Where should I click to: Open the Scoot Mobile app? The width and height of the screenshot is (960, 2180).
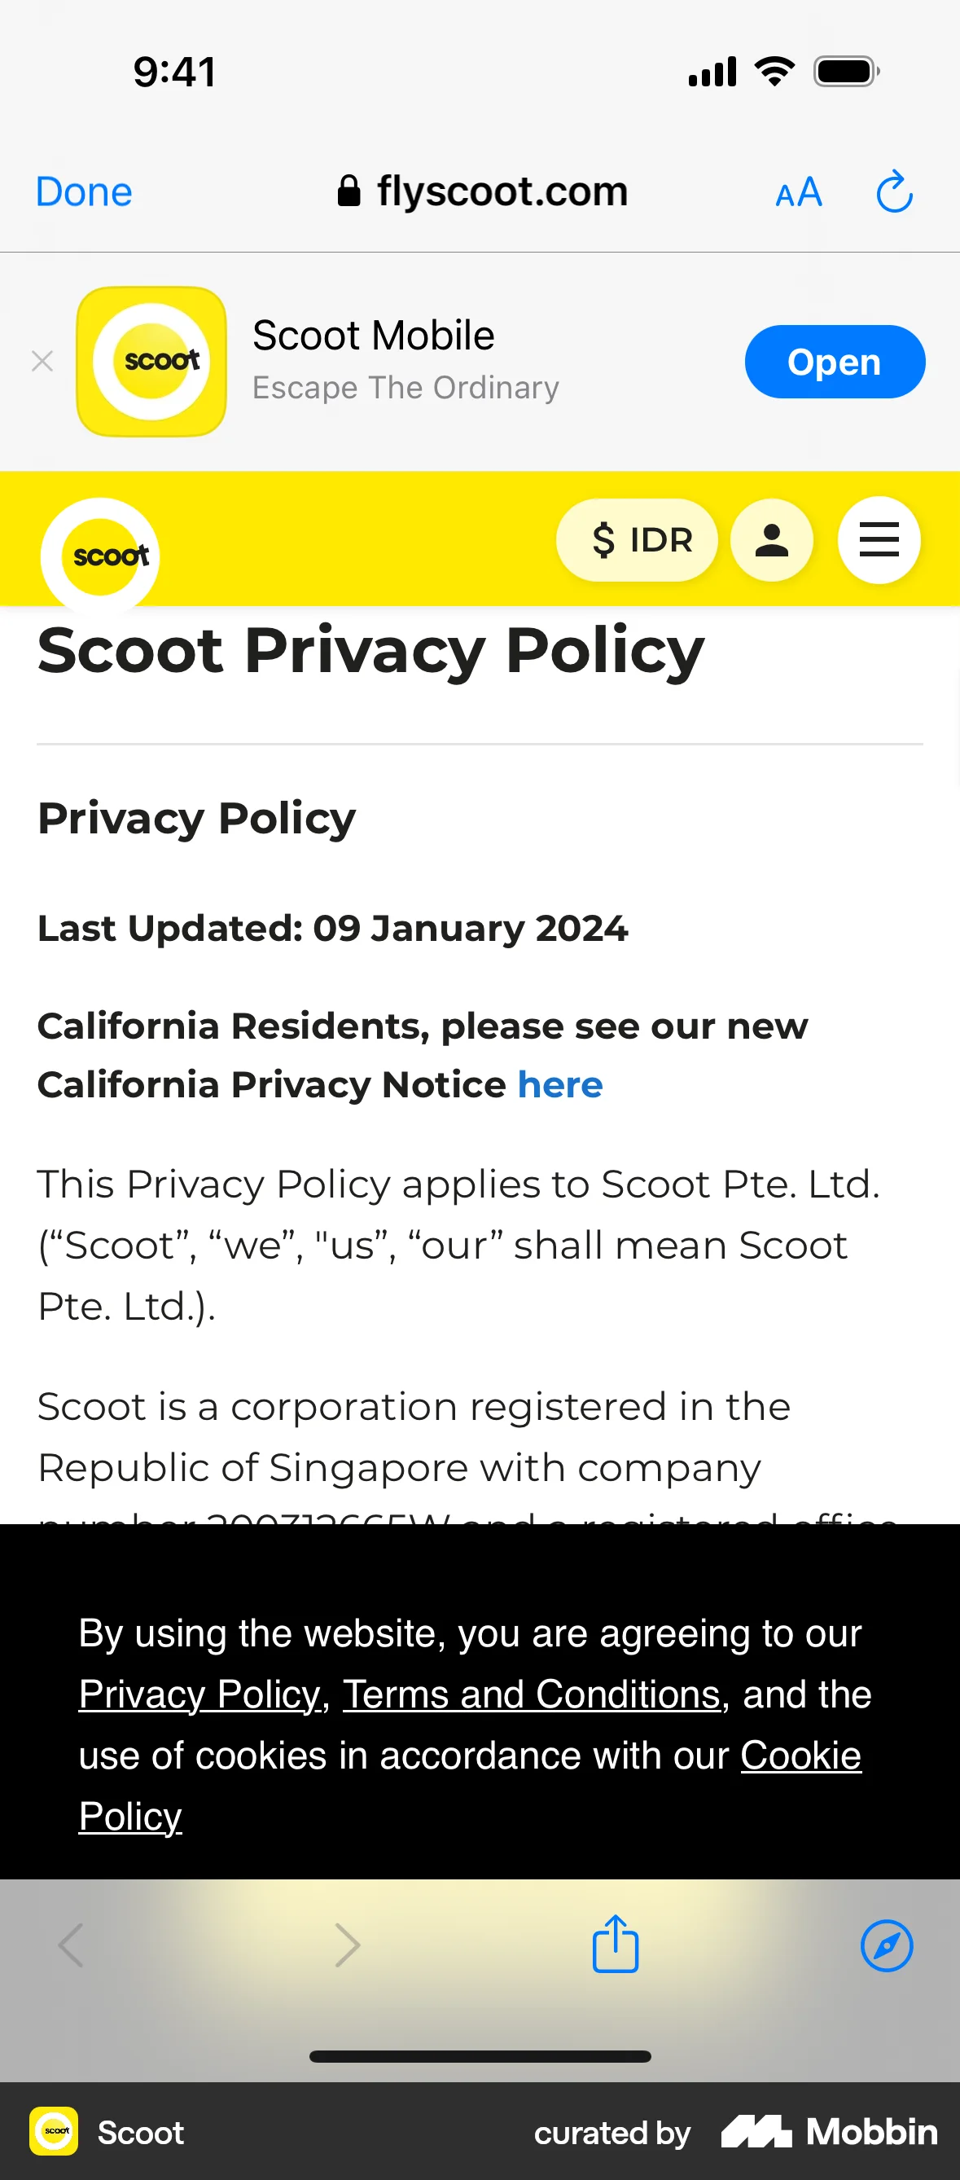(834, 362)
